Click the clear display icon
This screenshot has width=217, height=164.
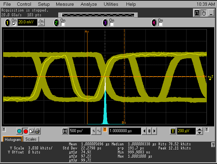click(31, 131)
